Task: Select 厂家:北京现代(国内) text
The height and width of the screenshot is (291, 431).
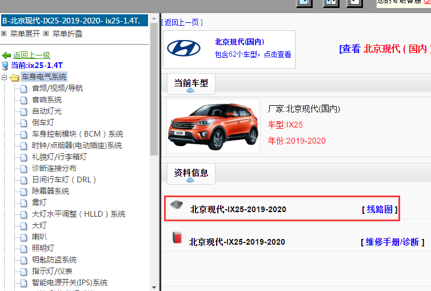Action: (304, 109)
